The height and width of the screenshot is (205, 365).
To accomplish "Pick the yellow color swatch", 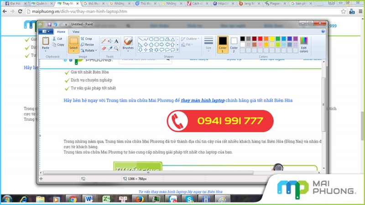I will click(272, 39).
